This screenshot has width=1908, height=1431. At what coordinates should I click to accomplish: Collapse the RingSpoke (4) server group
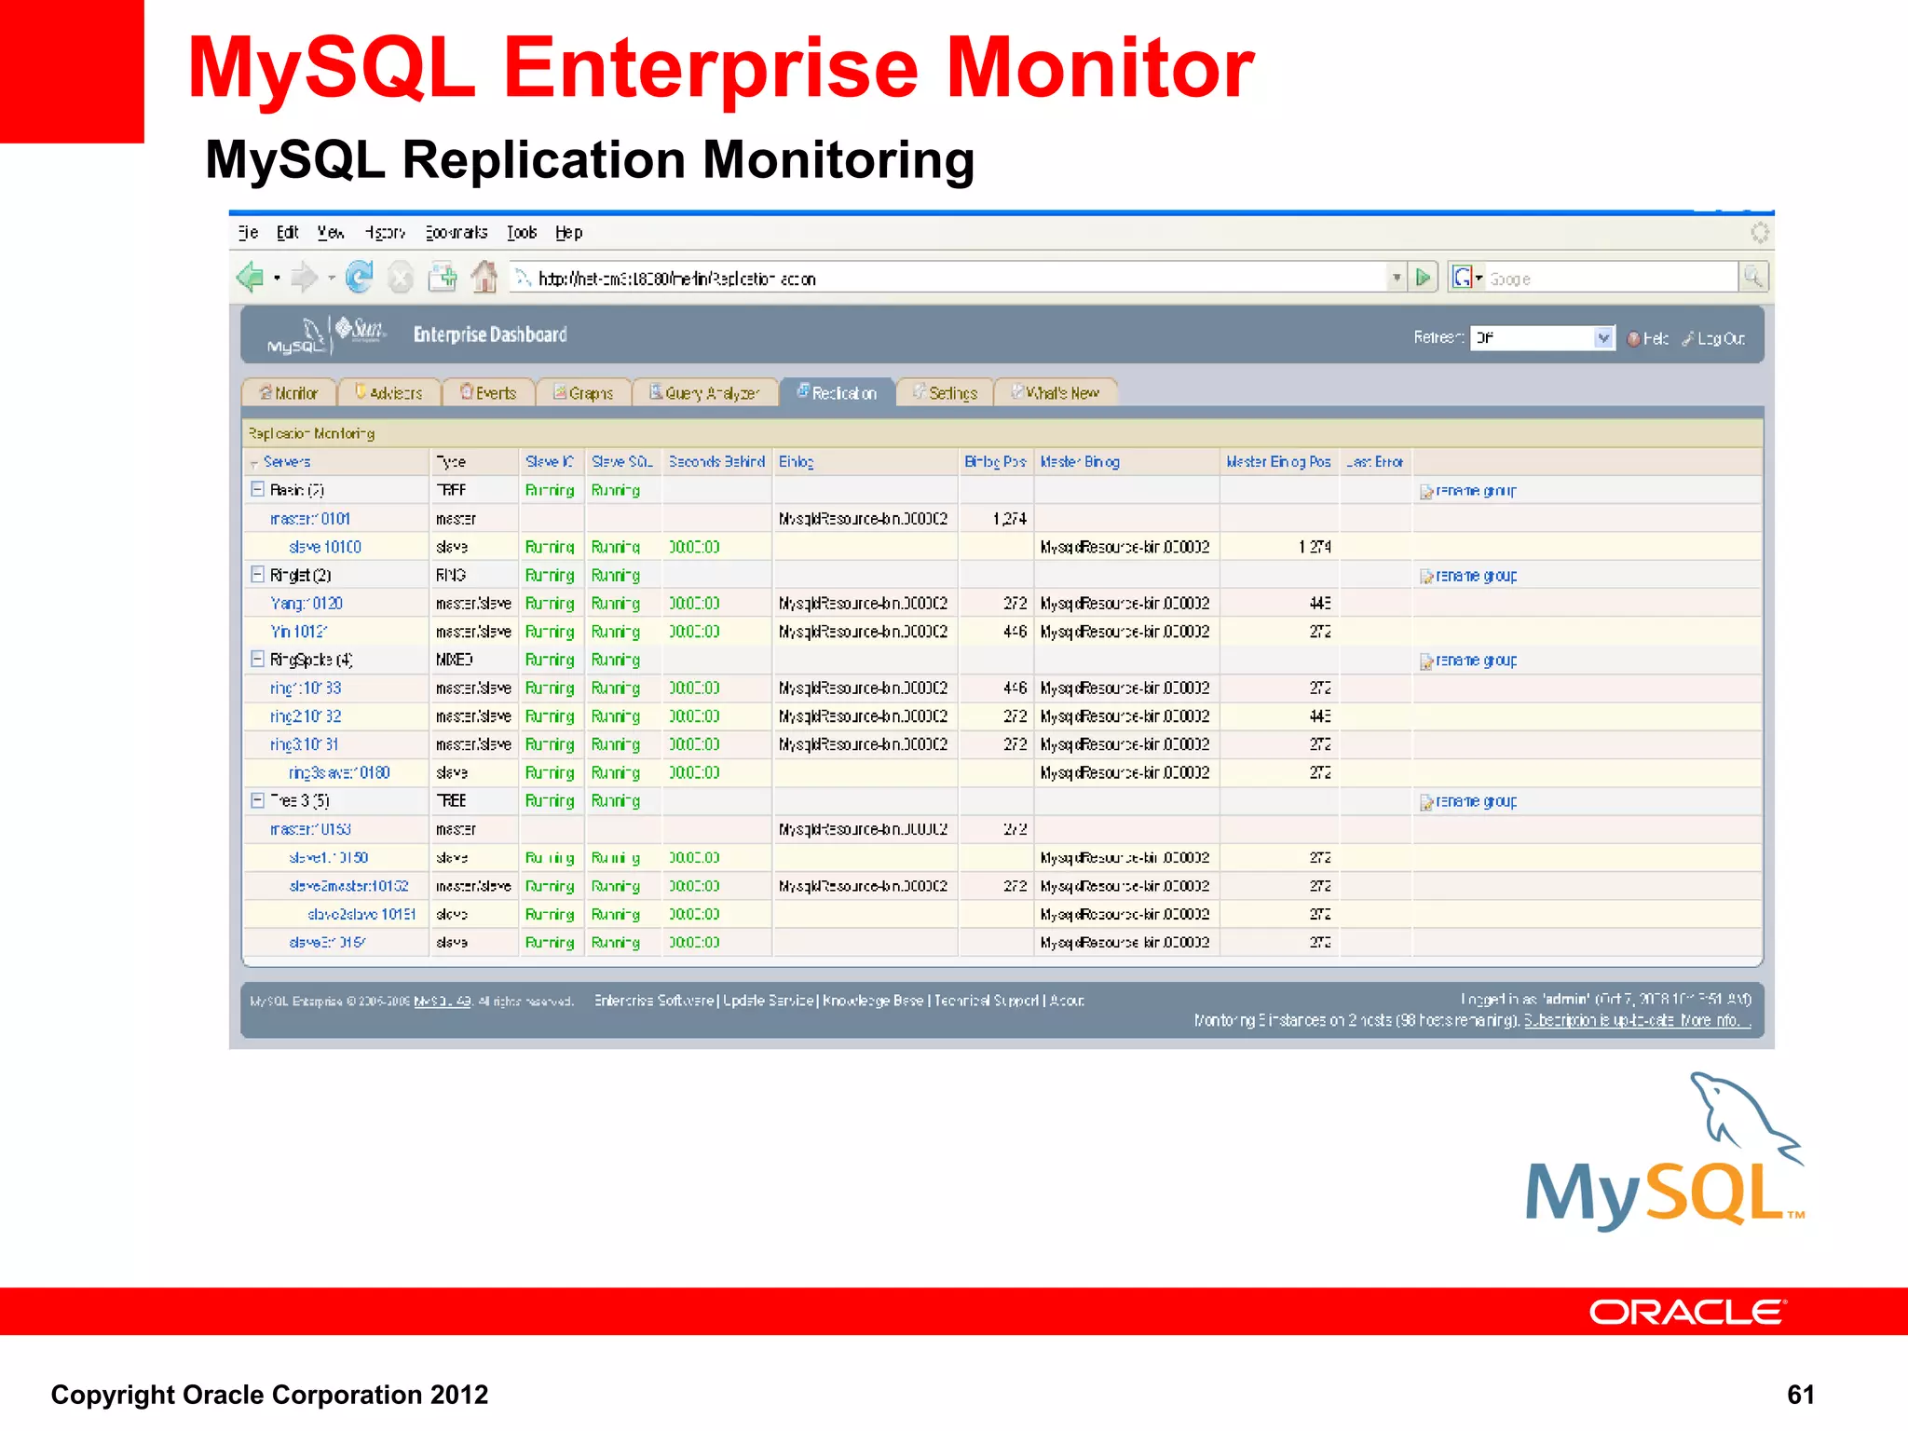(x=258, y=659)
